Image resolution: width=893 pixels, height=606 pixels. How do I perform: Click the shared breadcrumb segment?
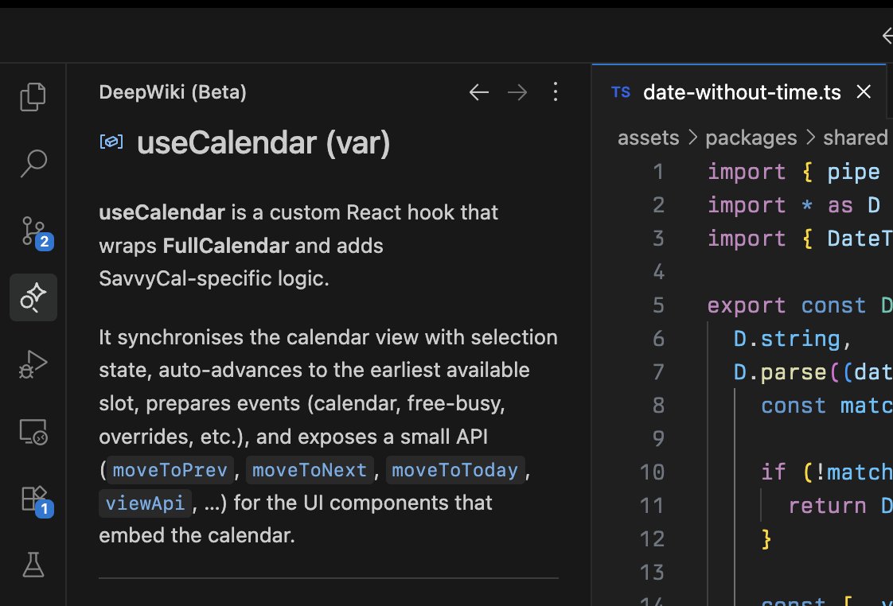pos(855,138)
